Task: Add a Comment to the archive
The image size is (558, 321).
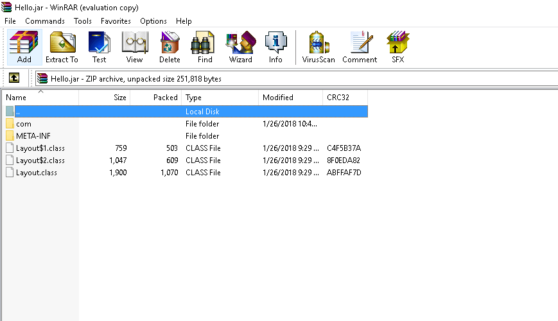Action: pos(360,47)
